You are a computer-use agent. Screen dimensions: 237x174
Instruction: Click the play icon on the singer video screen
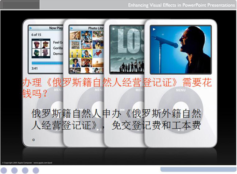(x=154, y=29)
